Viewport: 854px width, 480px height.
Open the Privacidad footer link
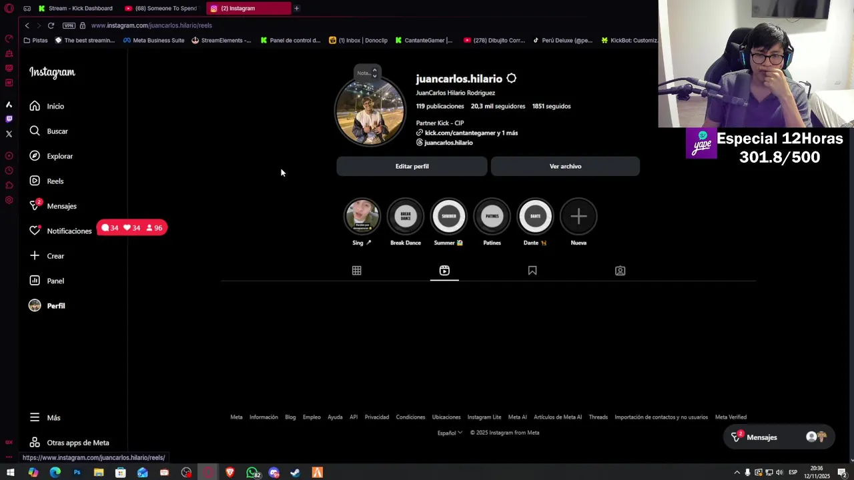pyautogui.click(x=376, y=417)
